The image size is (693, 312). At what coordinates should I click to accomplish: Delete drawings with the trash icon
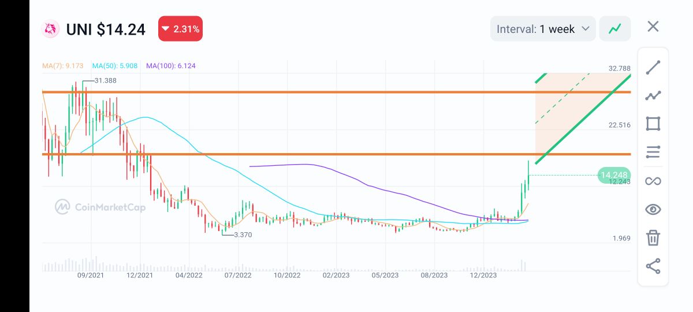[653, 237]
